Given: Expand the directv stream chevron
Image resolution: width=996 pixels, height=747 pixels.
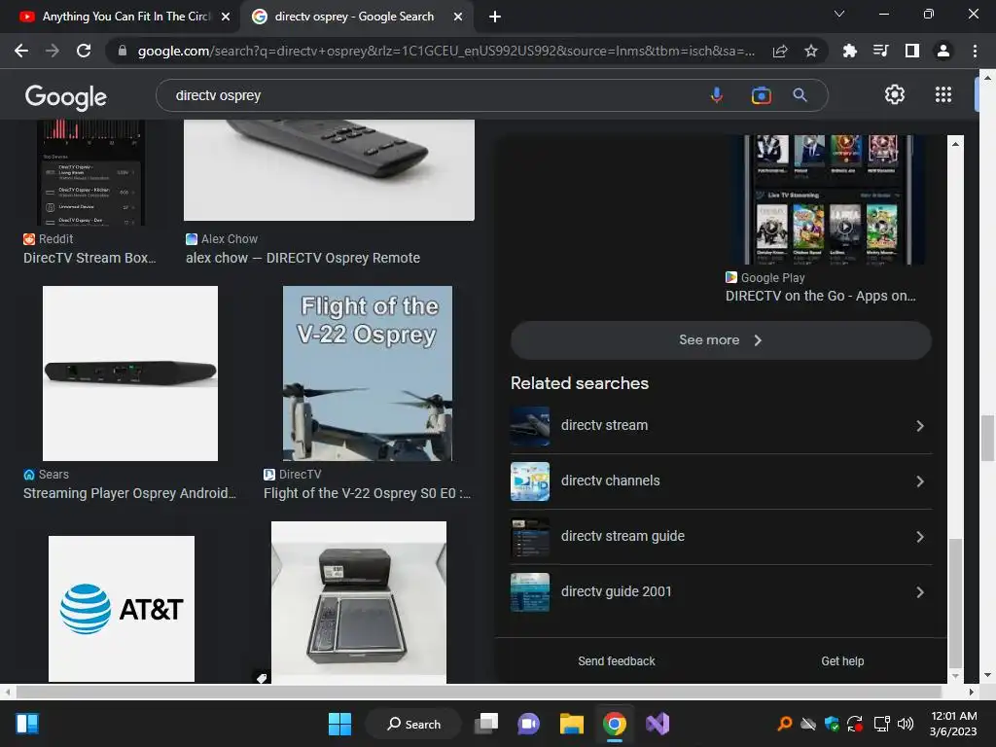Looking at the screenshot, I should tap(920, 426).
